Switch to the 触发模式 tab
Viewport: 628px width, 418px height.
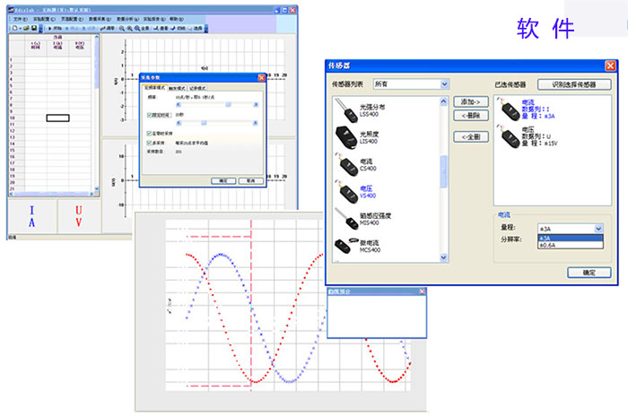click(x=178, y=89)
